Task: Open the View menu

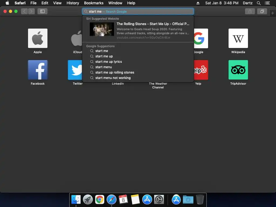Action: 57,3
